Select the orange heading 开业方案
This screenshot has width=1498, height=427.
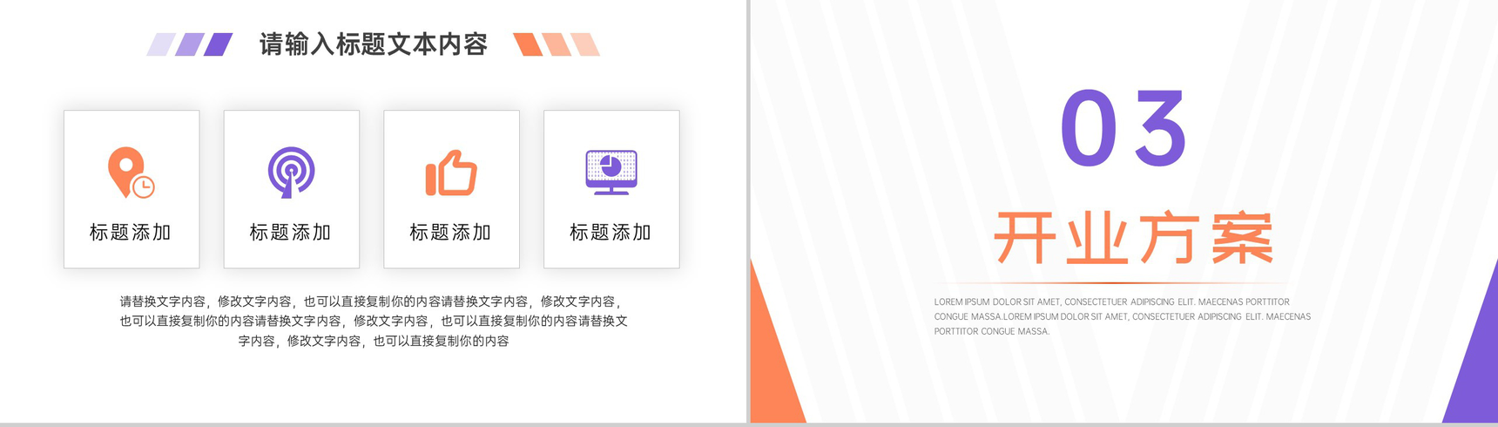[x=1134, y=238]
